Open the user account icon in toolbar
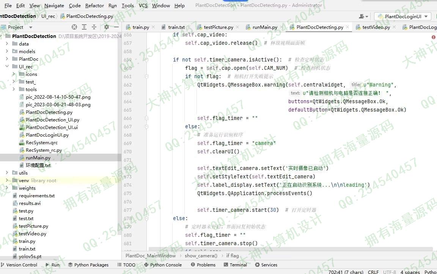 point(363,16)
